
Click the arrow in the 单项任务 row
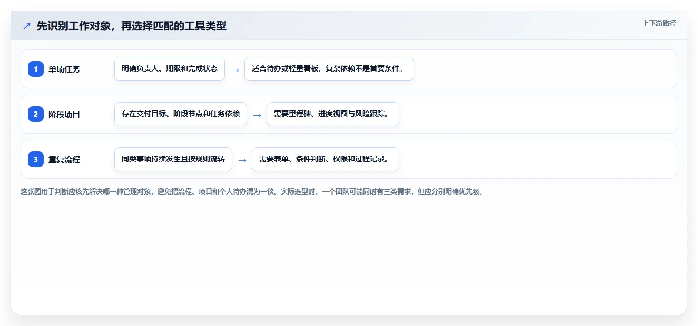pyautogui.click(x=235, y=69)
